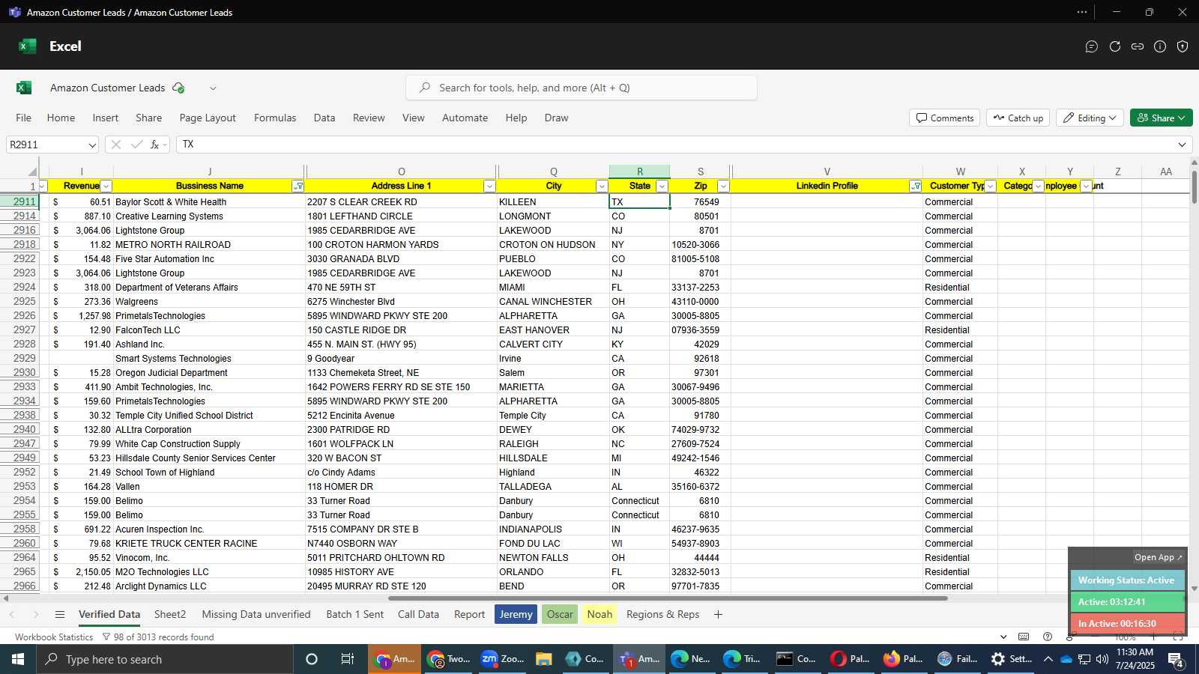This screenshot has height=674, width=1199.
Task: Open the City column filter dropdown
Action: coord(601,186)
